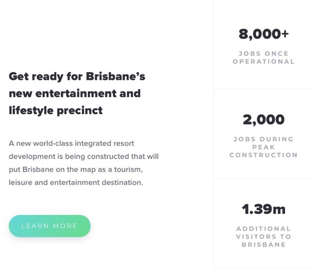Click the "Jobs once" label line

[264, 53]
